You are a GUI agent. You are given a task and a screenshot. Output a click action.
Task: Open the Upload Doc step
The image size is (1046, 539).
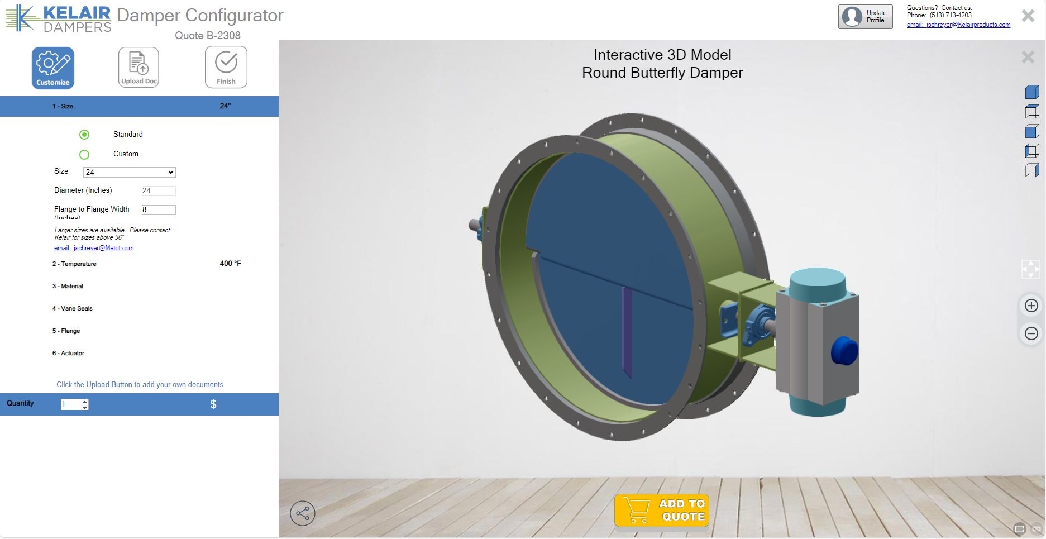138,68
